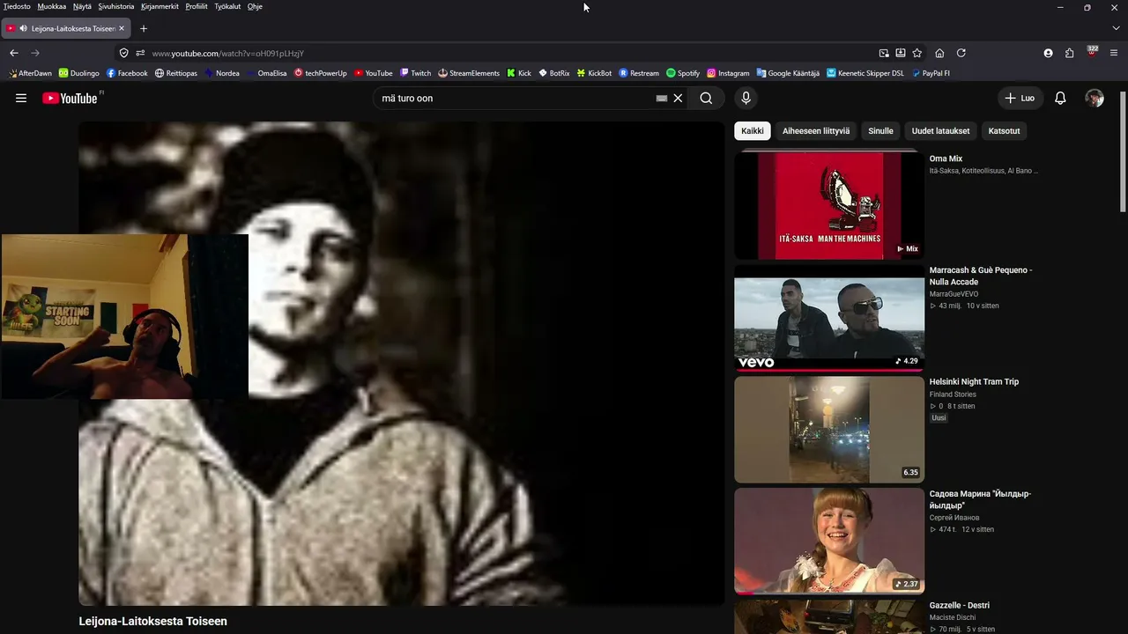
Task: Bookmark this page with the star
Action: point(917,53)
